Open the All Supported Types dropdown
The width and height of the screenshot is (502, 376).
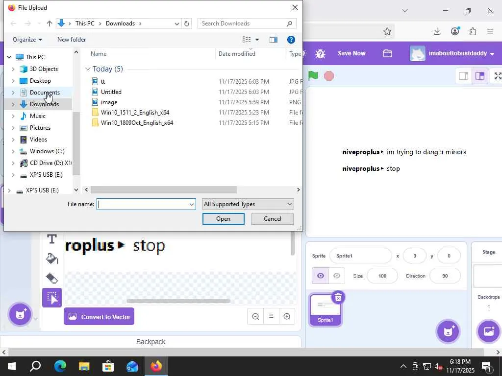tap(248, 204)
